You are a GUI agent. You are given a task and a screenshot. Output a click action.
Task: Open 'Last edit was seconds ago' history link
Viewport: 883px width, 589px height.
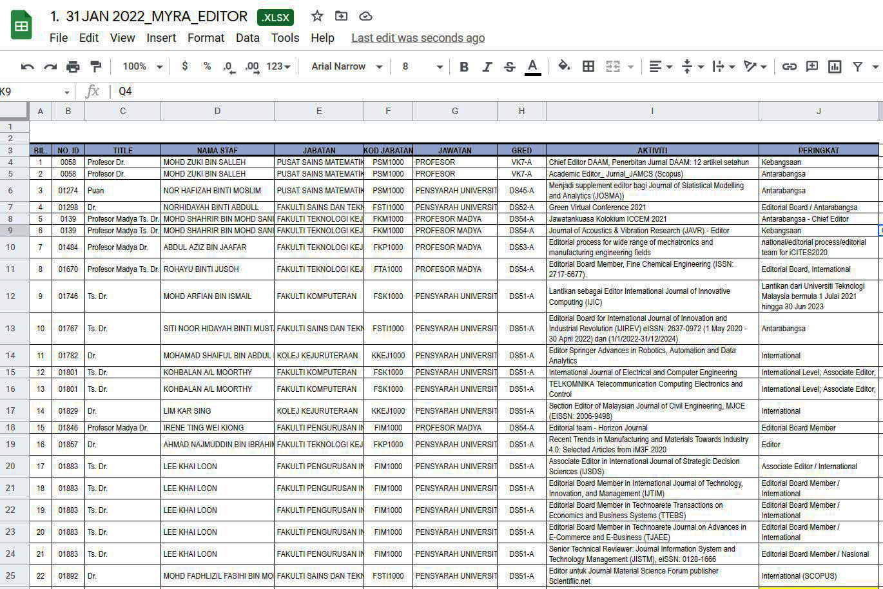pos(418,38)
